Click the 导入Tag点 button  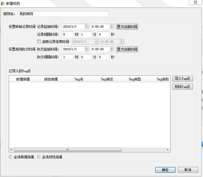(x=182, y=79)
